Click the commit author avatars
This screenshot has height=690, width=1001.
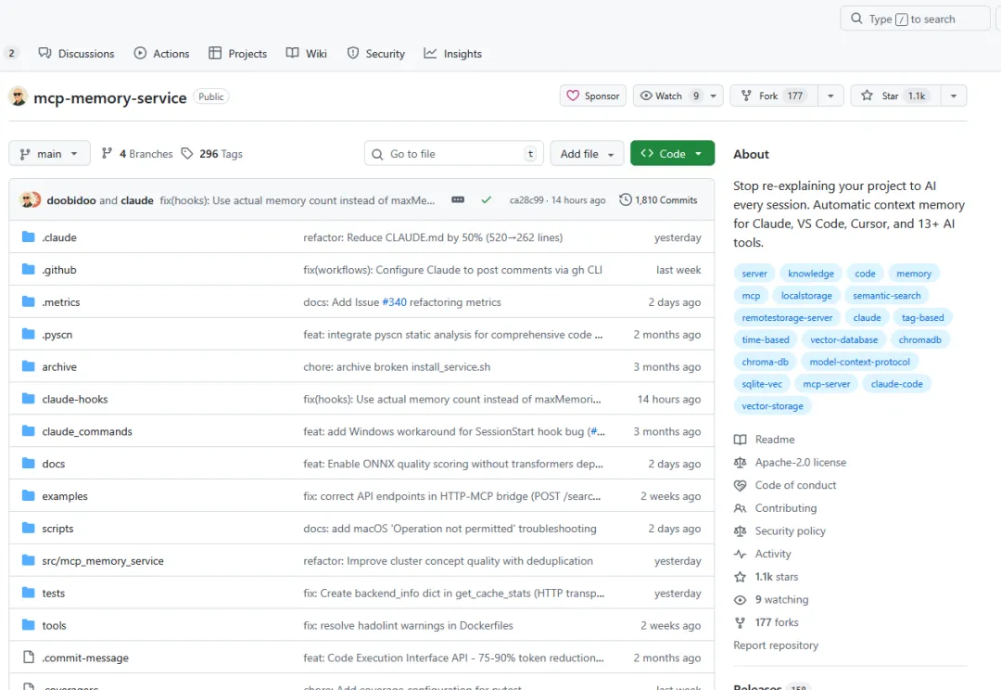coord(30,200)
